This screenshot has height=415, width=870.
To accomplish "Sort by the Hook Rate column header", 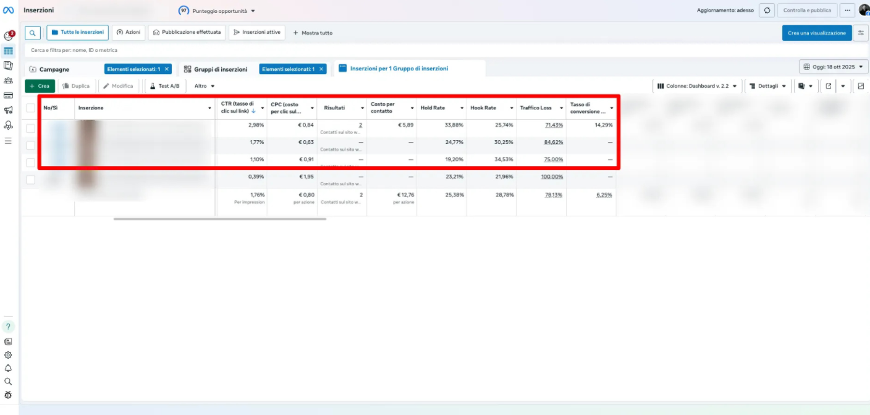I will click(x=483, y=107).
